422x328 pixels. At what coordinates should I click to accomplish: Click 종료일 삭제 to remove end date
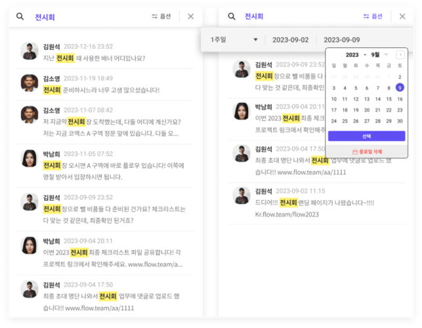click(366, 150)
